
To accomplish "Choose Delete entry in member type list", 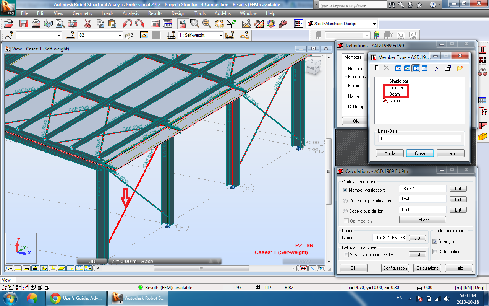I will tap(395, 101).
